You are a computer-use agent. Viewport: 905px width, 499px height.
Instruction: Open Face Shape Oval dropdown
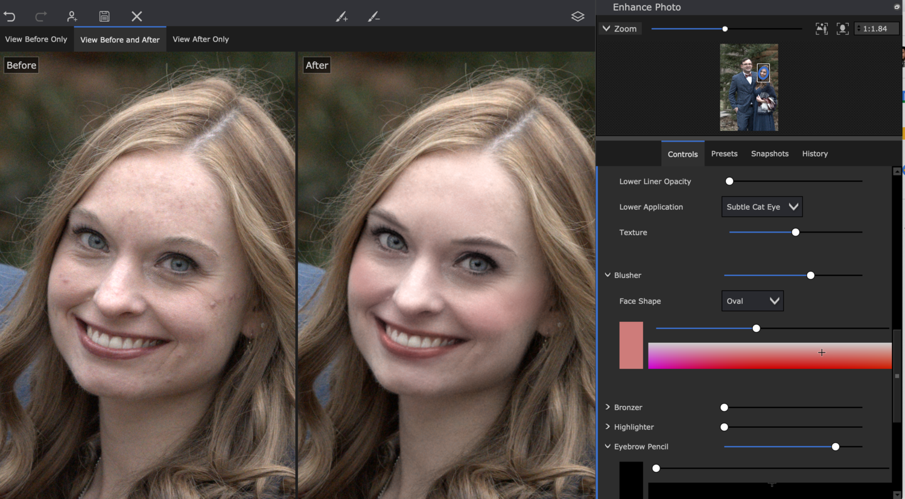point(752,301)
